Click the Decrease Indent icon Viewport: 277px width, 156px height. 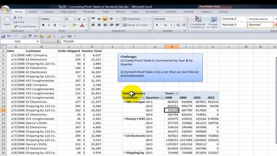pyautogui.click(x=112, y=25)
